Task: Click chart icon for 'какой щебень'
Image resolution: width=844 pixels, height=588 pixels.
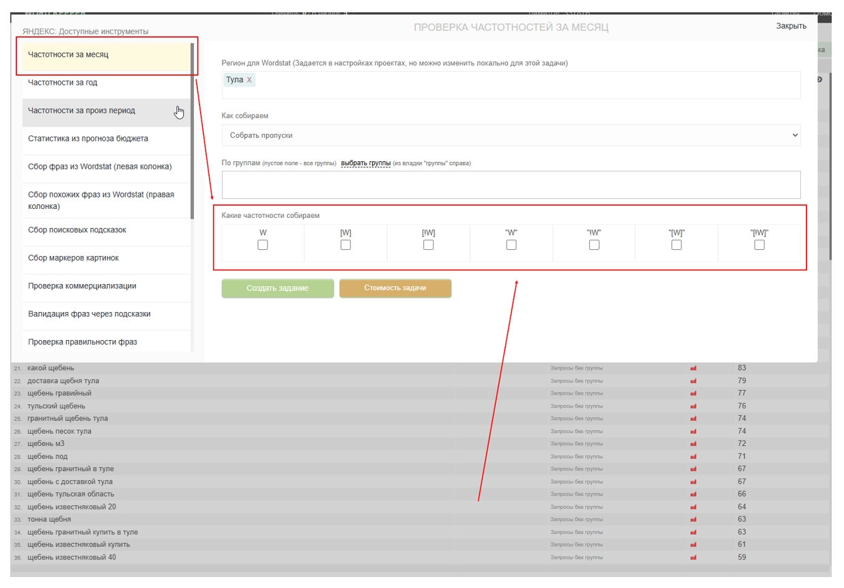Action: click(693, 368)
